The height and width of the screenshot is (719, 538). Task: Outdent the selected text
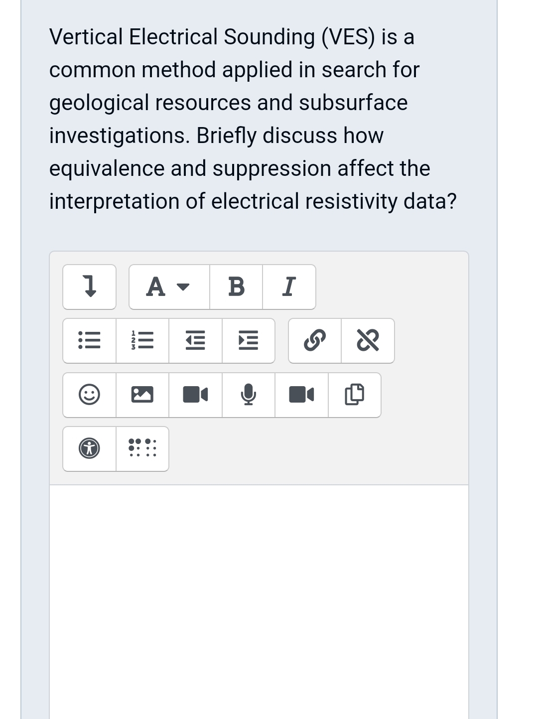click(x=195, y=341)
